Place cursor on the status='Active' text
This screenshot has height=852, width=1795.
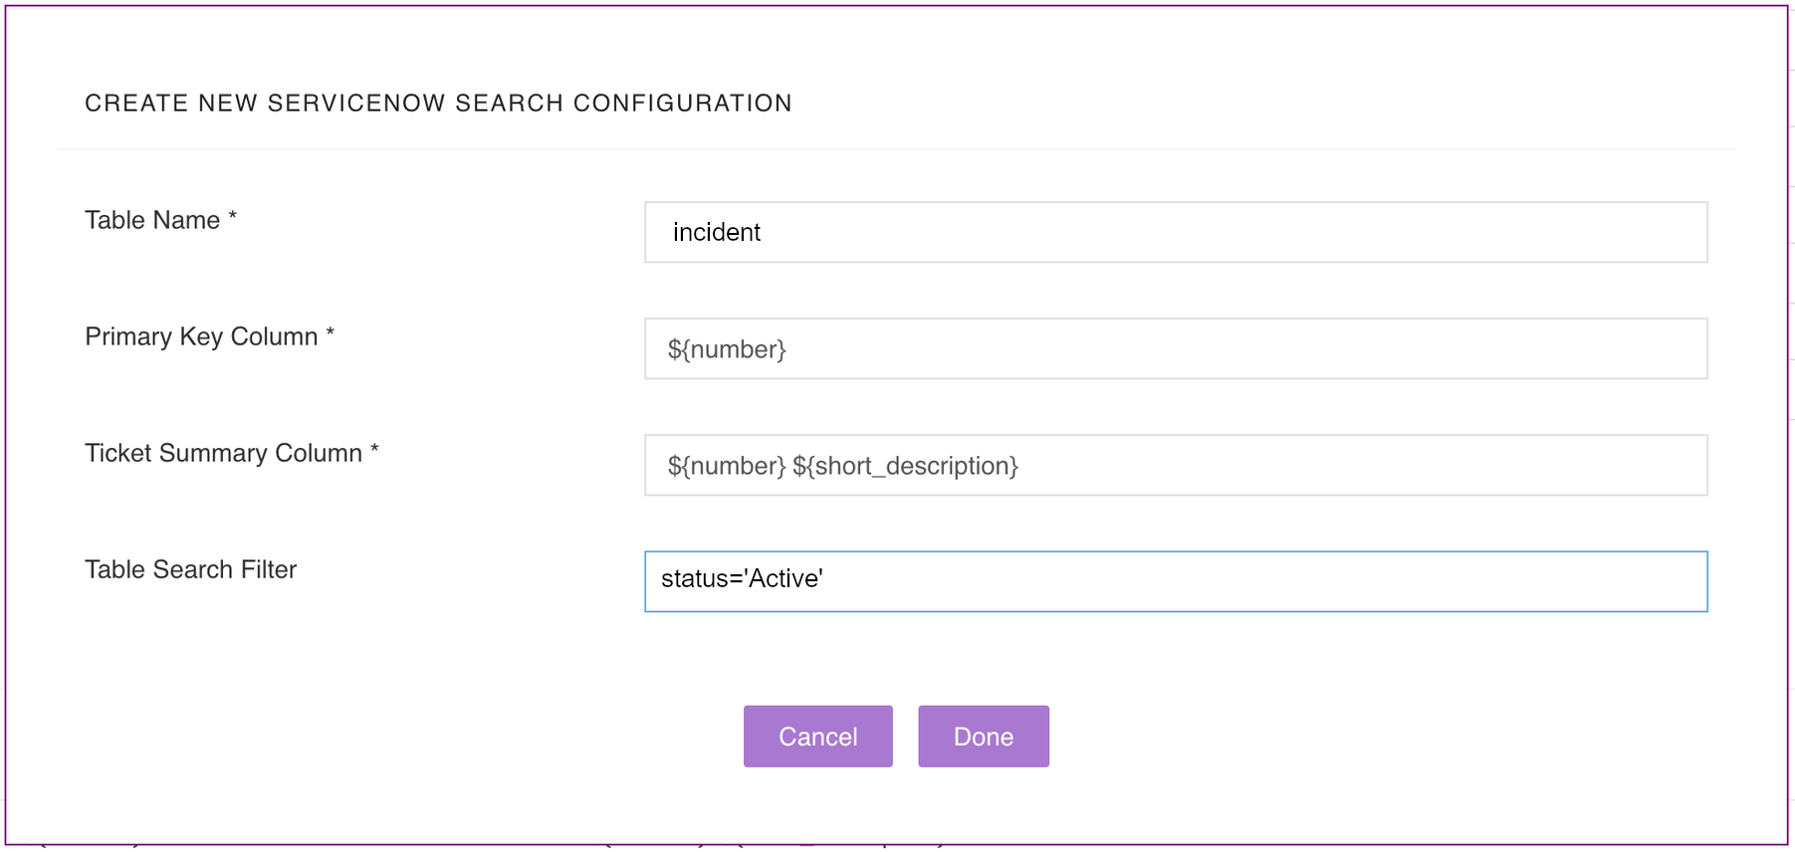point(742,579)
